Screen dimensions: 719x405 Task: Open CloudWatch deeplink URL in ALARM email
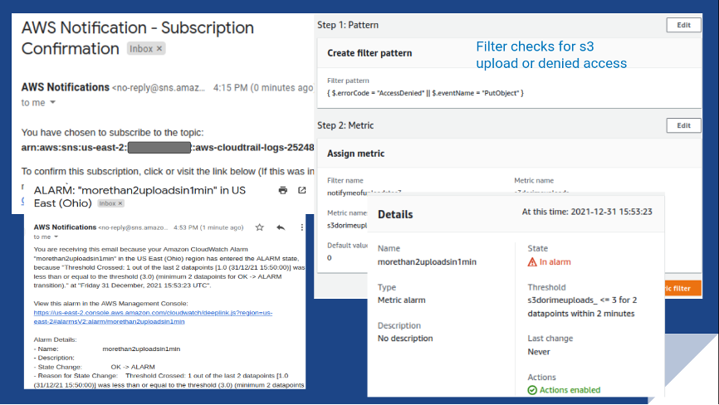153,317
